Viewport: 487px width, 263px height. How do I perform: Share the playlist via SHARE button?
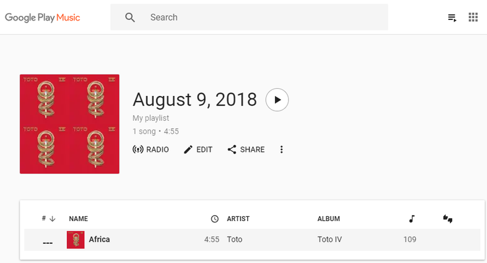246,149
